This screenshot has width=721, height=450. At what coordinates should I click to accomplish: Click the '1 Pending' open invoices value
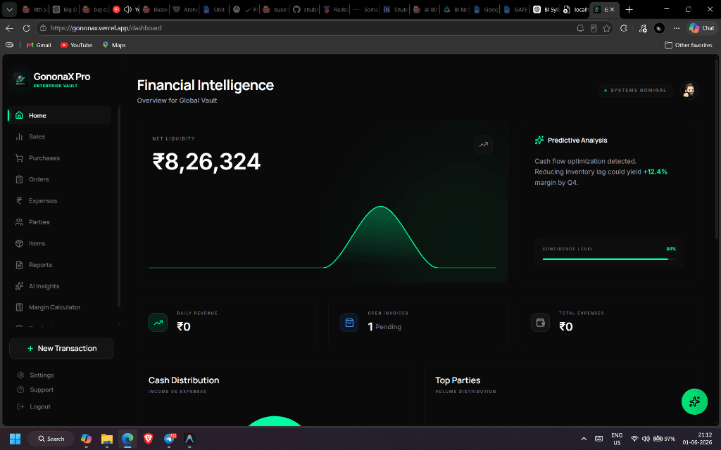tap(384, 326)
